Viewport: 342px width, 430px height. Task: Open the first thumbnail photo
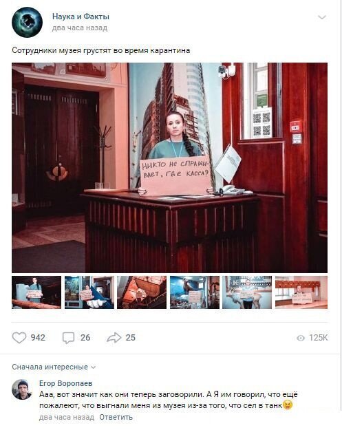click(36, 292)
